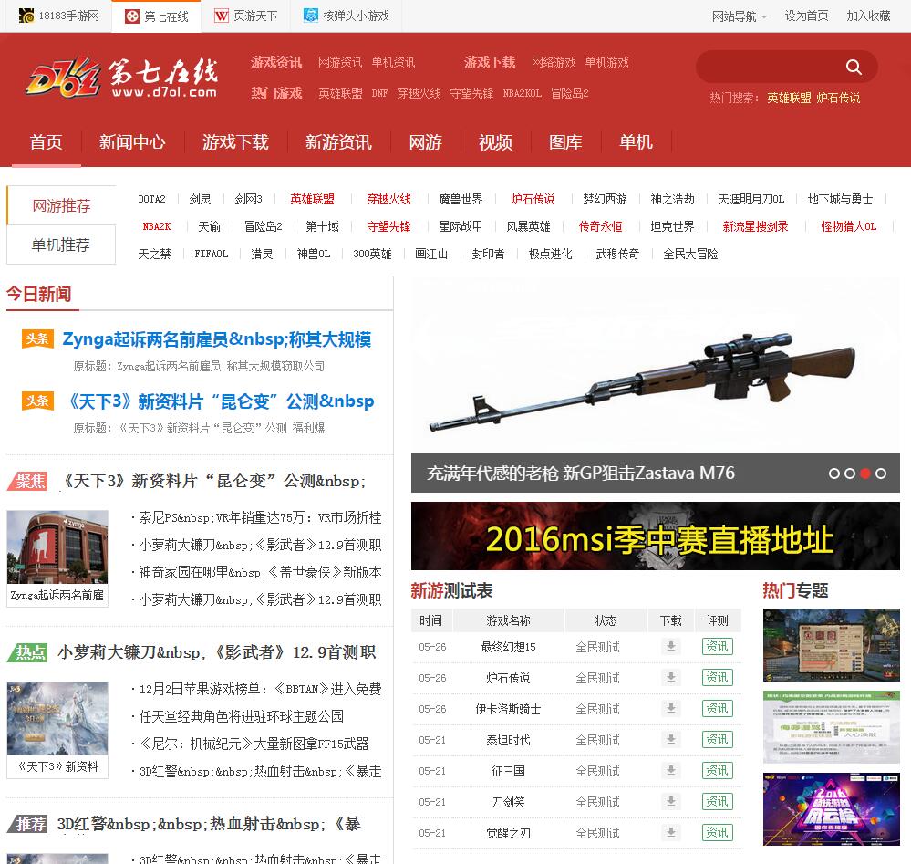
Task: Click the 资讯 button for 炉石传说
Action: pos(717,677)
